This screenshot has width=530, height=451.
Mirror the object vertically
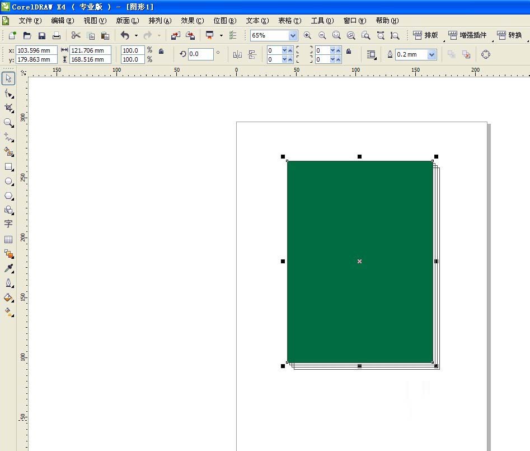pos(252,54)
